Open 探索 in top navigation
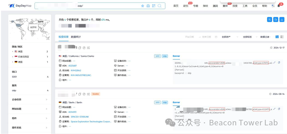The image size is (287, 134). coord(235,6)
